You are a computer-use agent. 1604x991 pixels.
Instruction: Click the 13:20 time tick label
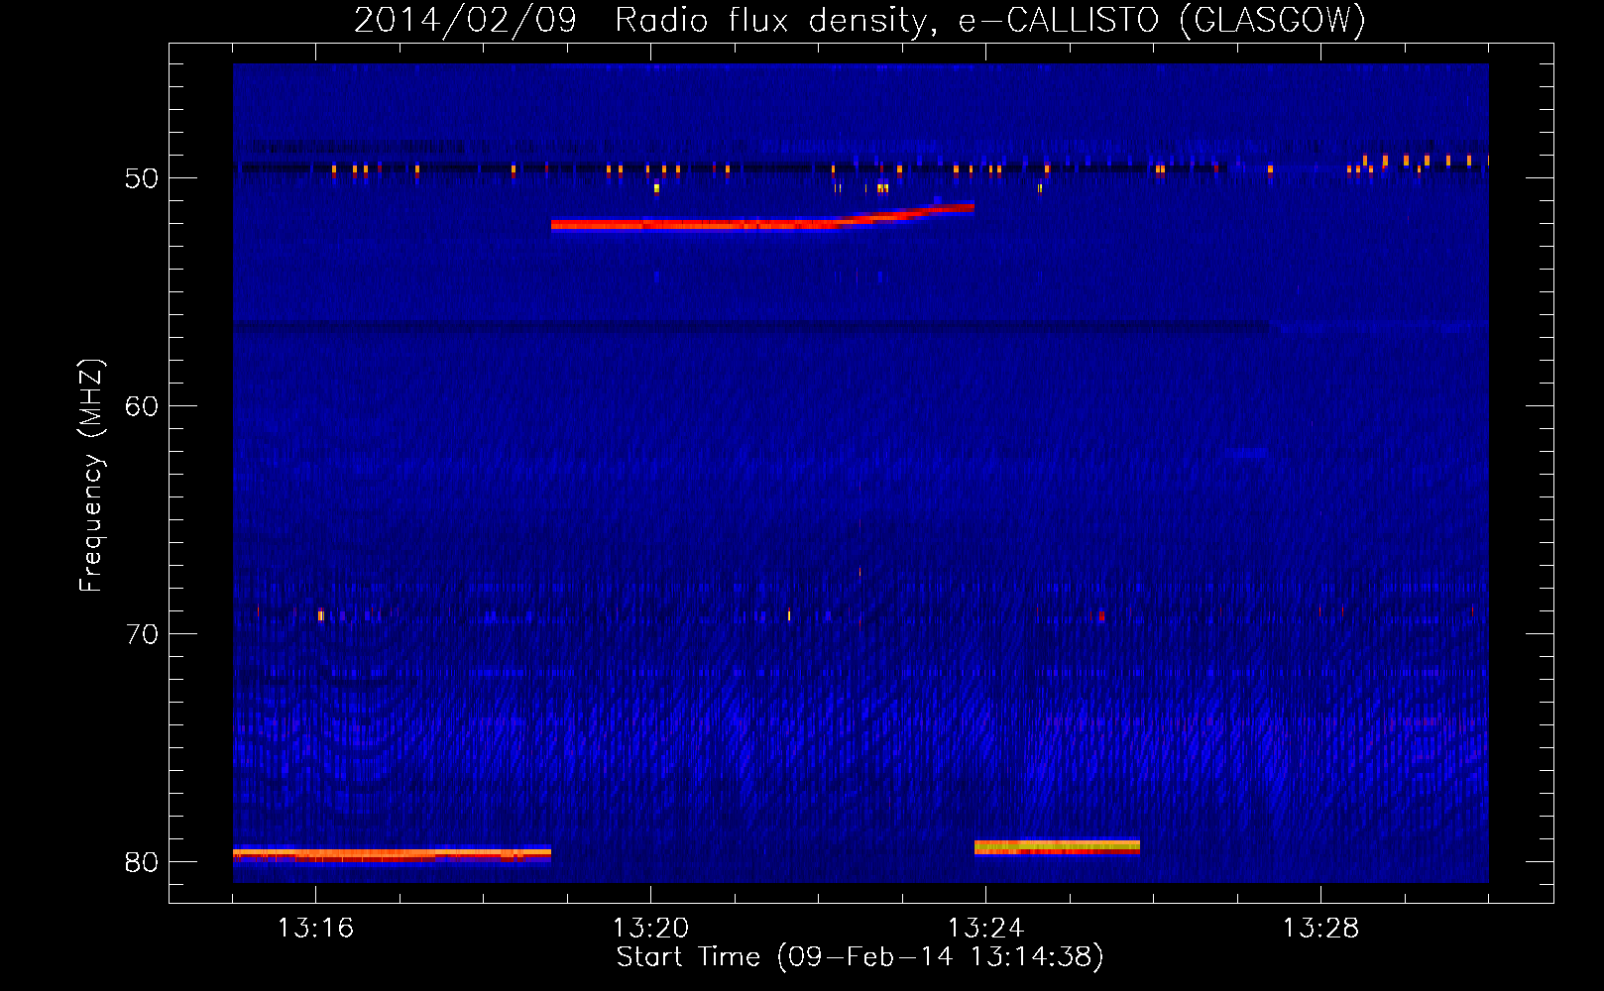(x=650, y=928)
